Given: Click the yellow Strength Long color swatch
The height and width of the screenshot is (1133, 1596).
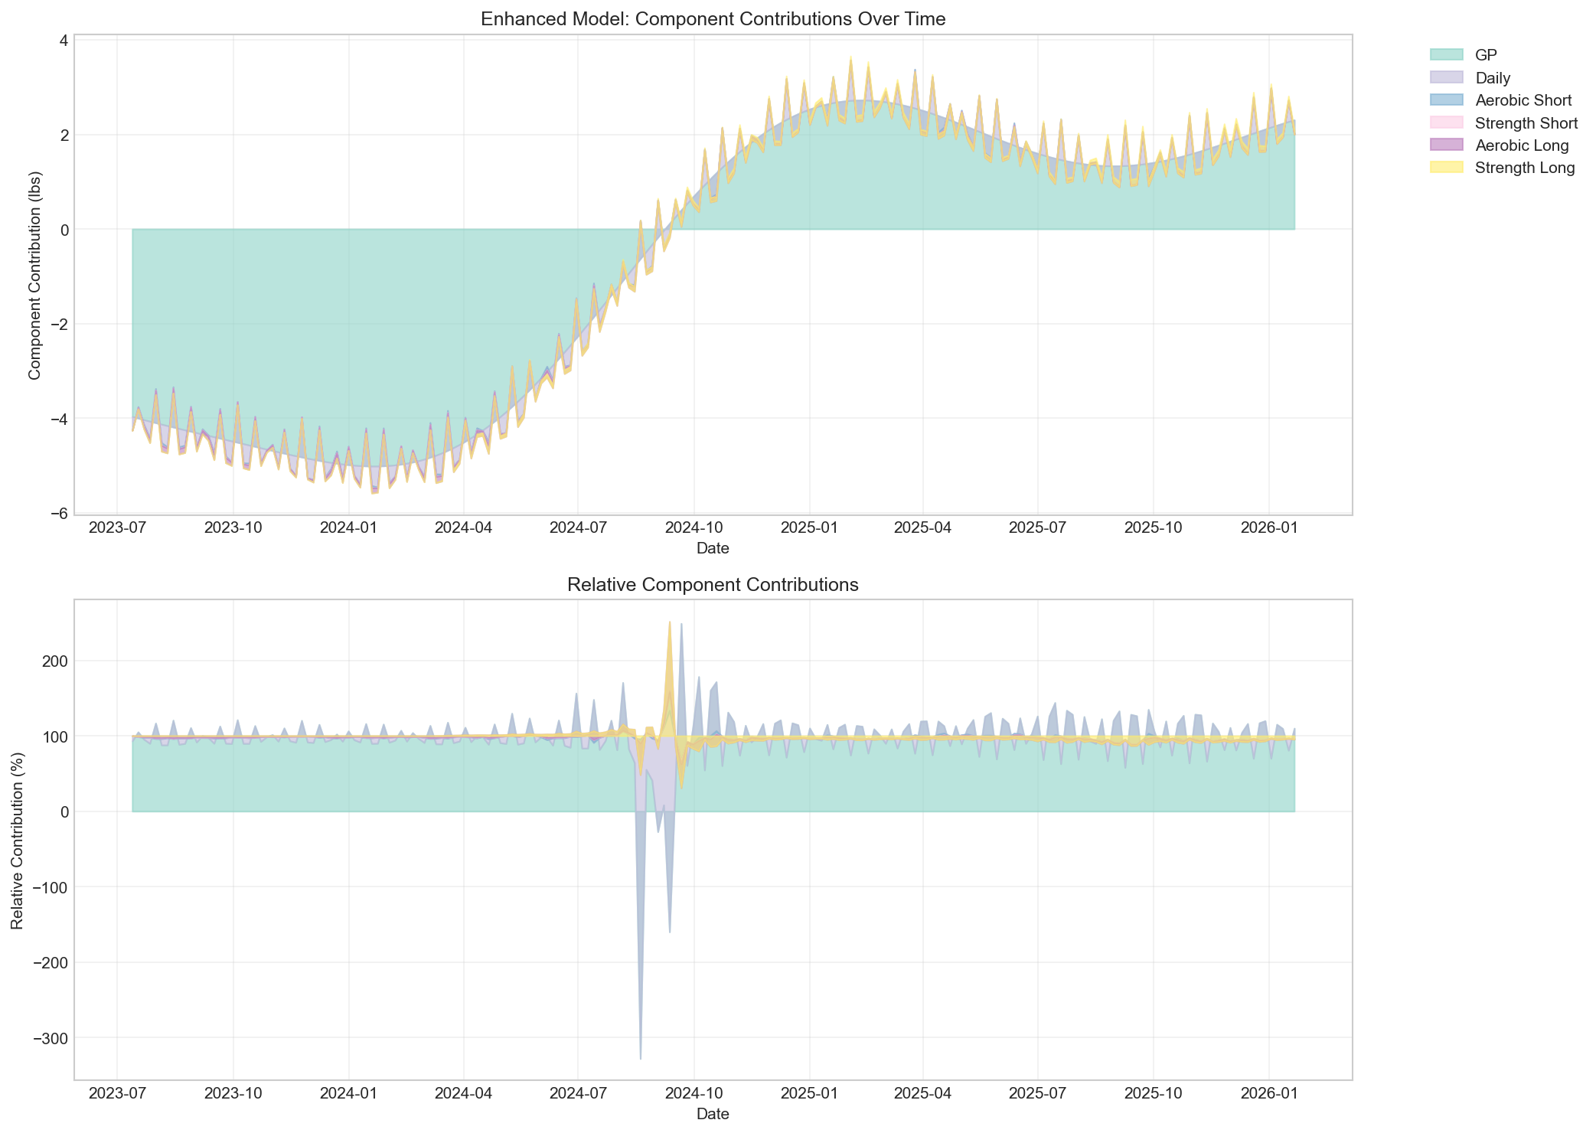Looking at the screenshot, I should point(1445,167).
